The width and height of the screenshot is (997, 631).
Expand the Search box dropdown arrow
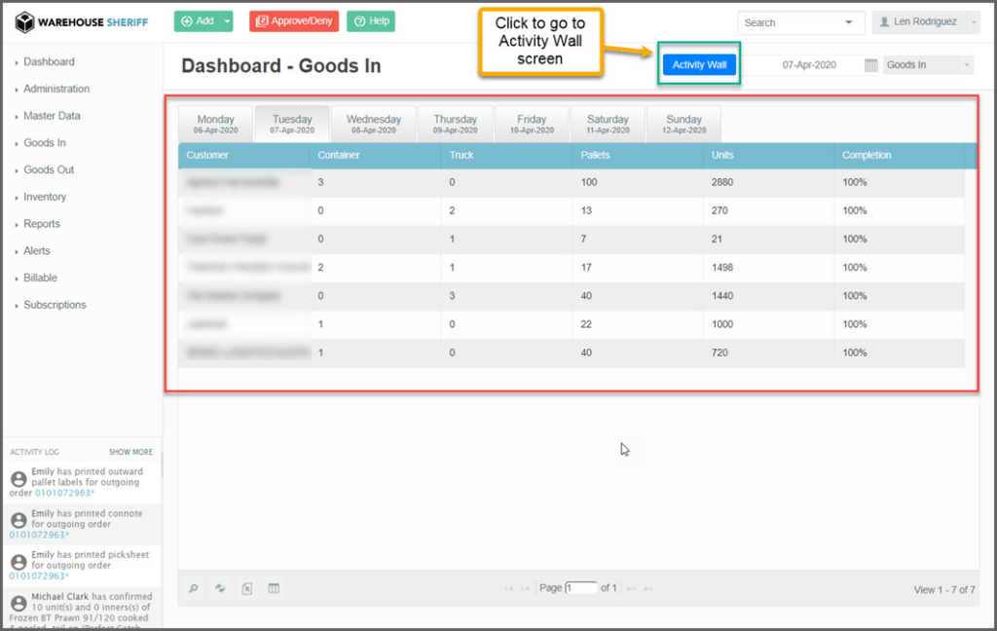click(849, 22)
